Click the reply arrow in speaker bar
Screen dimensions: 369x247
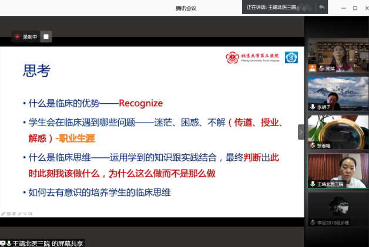click(321, 7)
